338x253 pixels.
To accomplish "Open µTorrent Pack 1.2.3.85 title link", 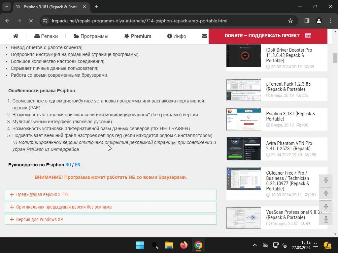I will click(288, 87).
